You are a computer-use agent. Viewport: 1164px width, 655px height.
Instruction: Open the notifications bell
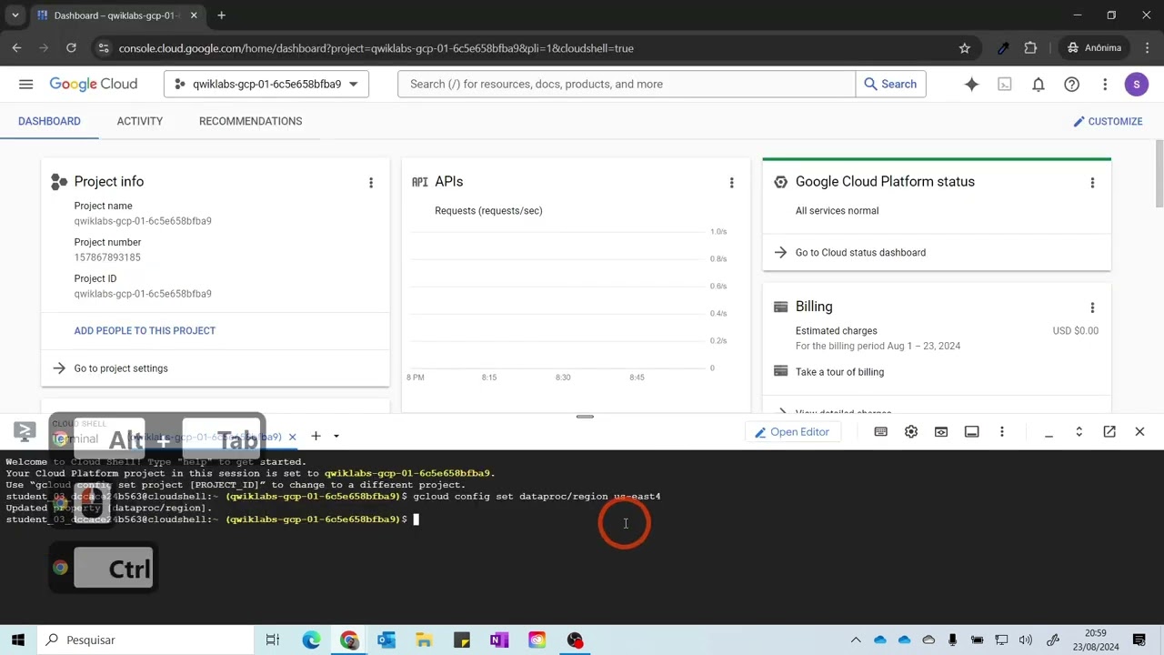click(x=1038, y=84)
